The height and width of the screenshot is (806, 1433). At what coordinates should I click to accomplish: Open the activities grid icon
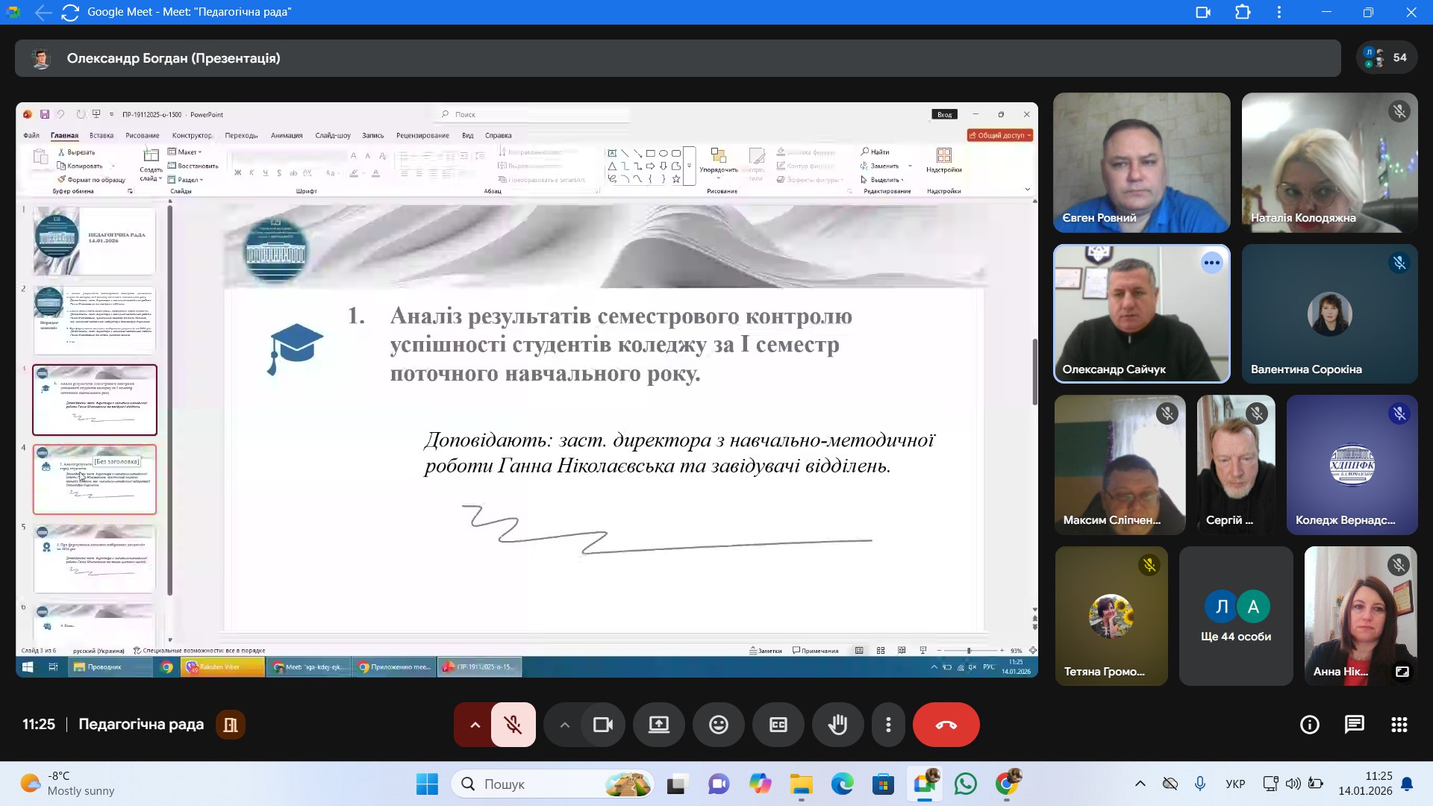[x=1399, y=725]
